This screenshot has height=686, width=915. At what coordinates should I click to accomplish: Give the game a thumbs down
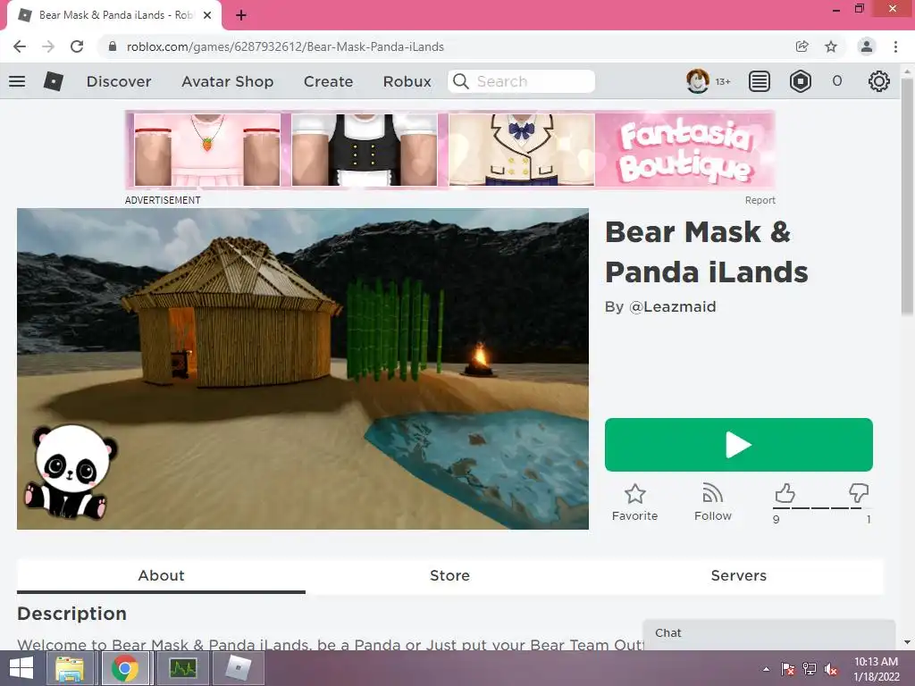(x=859, y=493)
